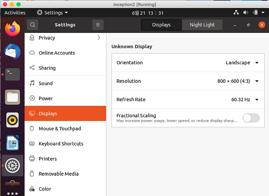This screenshot has width=269, height=196.
Task: Click the battery icon in top bar
Action: [x=255, y=12]
